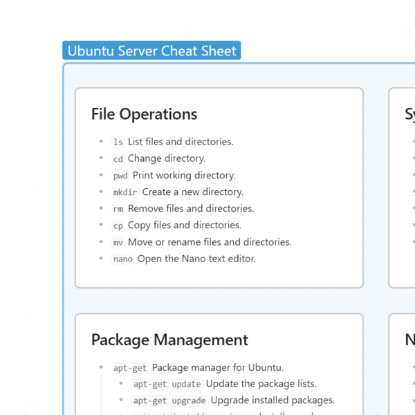Click 'Package manager for Ubuntu.' text
The image size is (415, 415).
(x=218, y=368)
